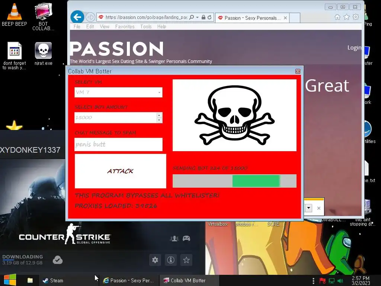381x286 pixels.
Task: Click the DOWNLOADING 3.19 GB progress text
Action: pyautogui.click(x=23, y=260)
